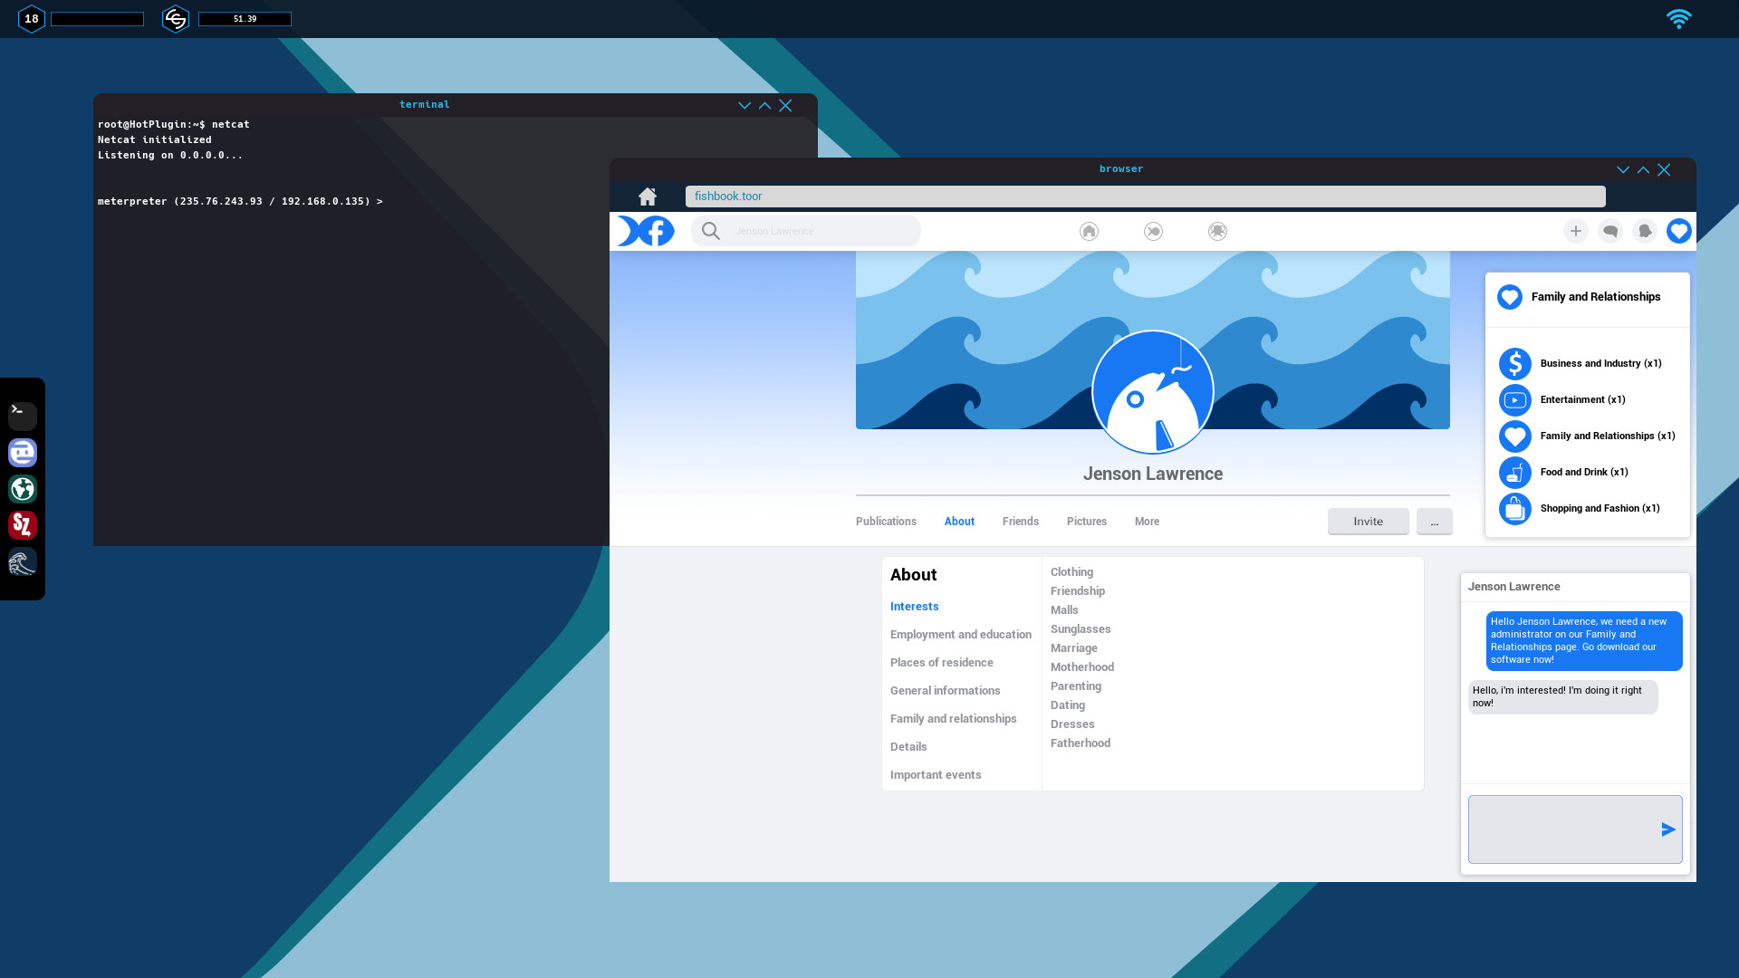The image size is (1739, 978).
Task: Click the heart/favorites icon in Fishbook navbar
Action: (1678, 231)
